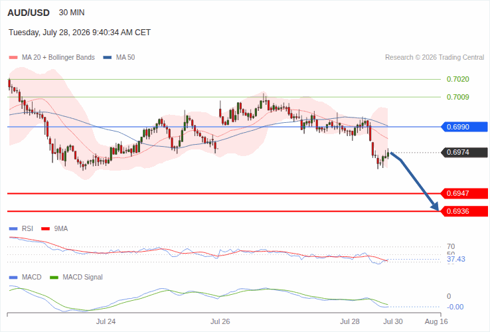The width and height of the screenshot is (490, 332).
Task: Click the RSI legend label
Action: pos(27,229)
